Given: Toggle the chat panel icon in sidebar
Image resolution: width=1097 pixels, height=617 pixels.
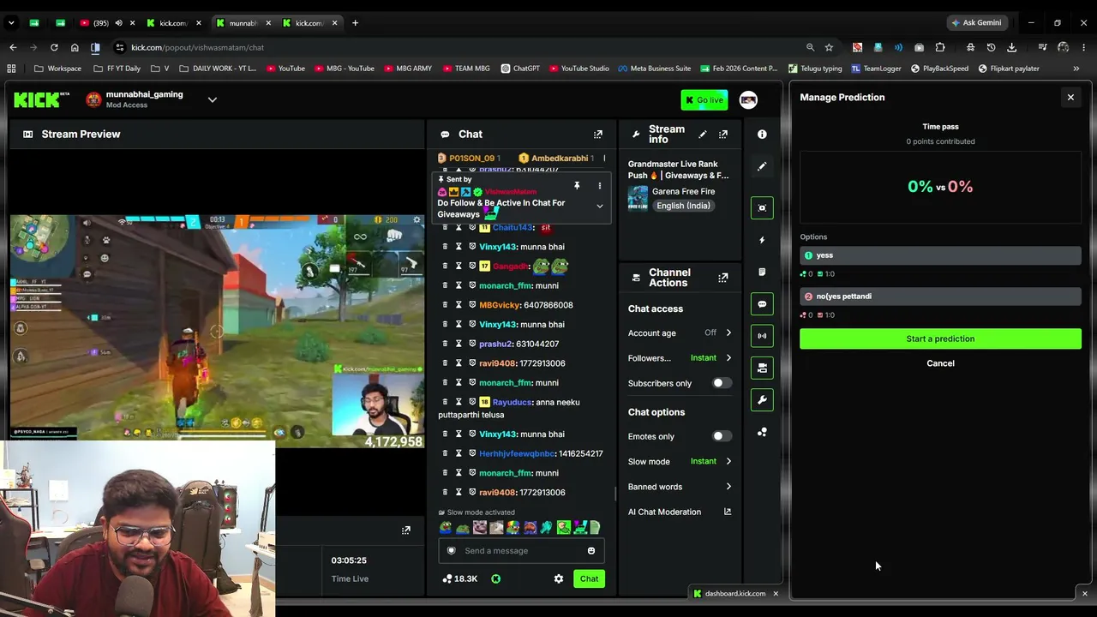Looking at the screenshot, I should point(762,303).
